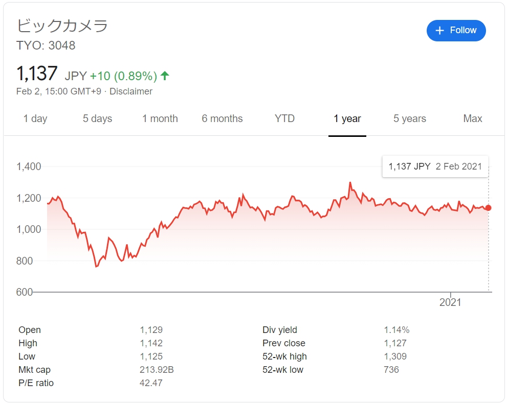The width and height of the screenshot is (507, 405).
Task: Click the 1,137 JPY chart tooltip
Action: [435, 166]
